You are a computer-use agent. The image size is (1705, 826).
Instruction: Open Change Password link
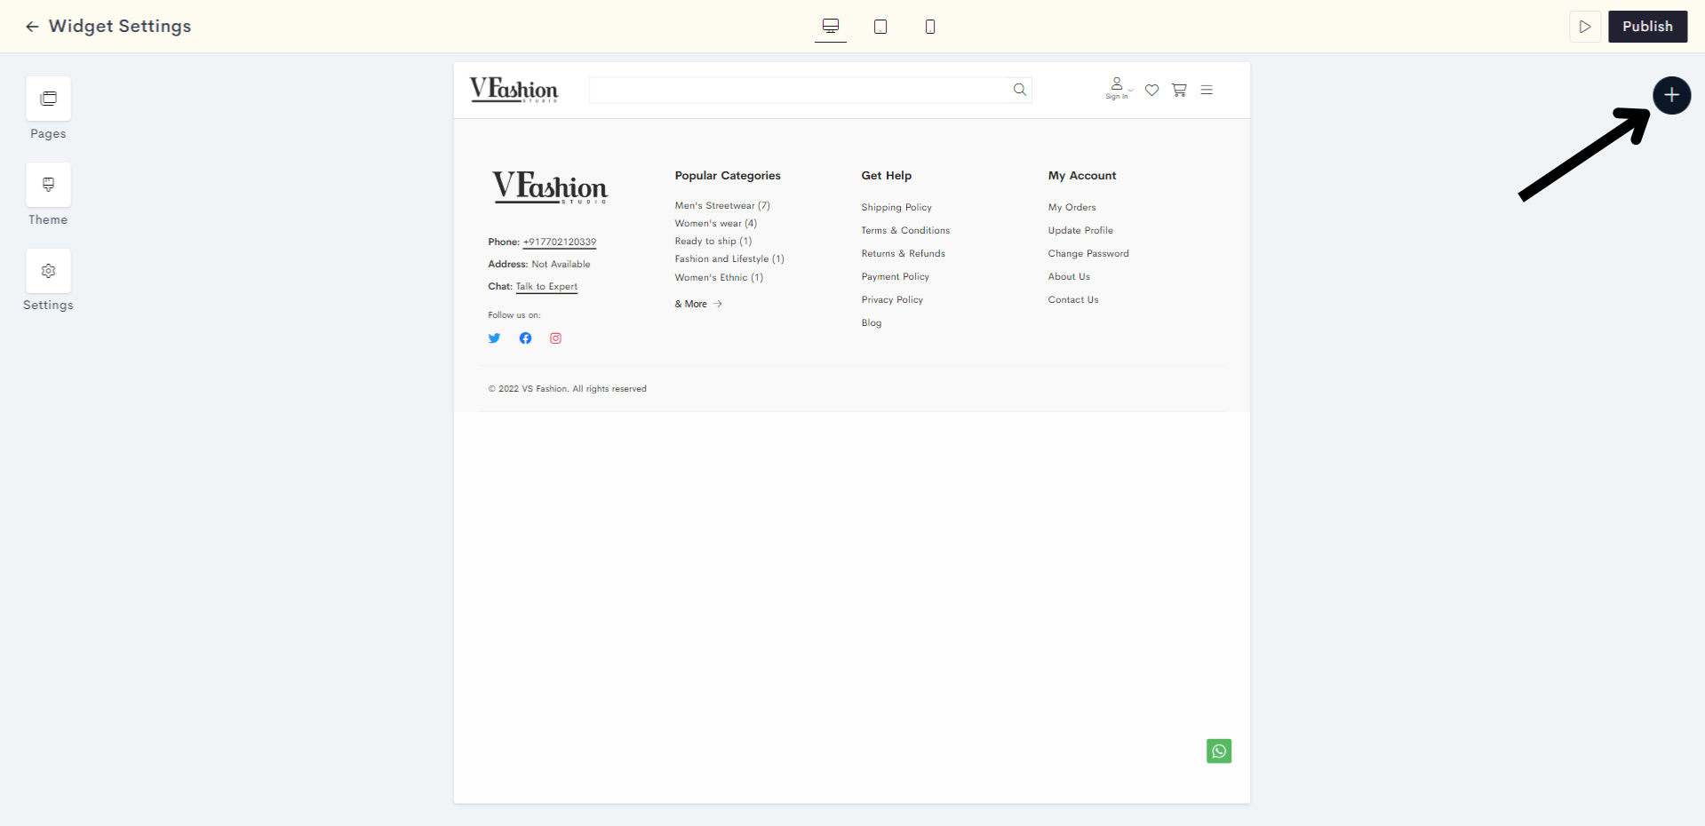point(1088,253)
